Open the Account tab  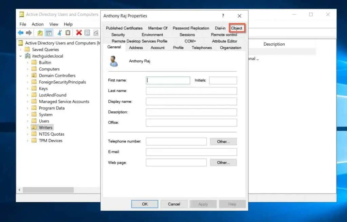tap(158, 47)
